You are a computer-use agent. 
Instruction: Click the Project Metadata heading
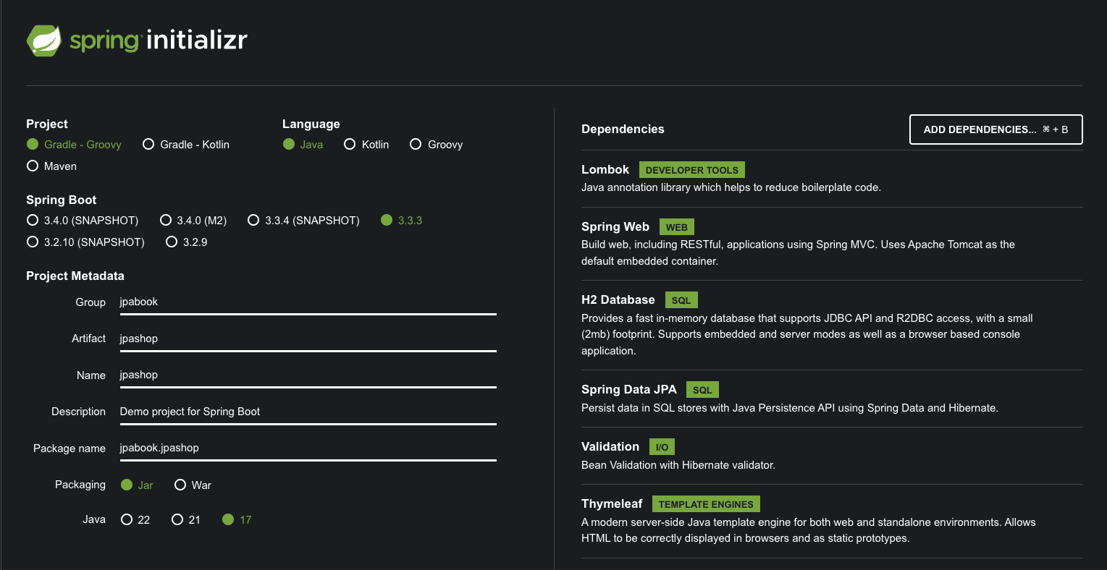(x=75, y=276)
